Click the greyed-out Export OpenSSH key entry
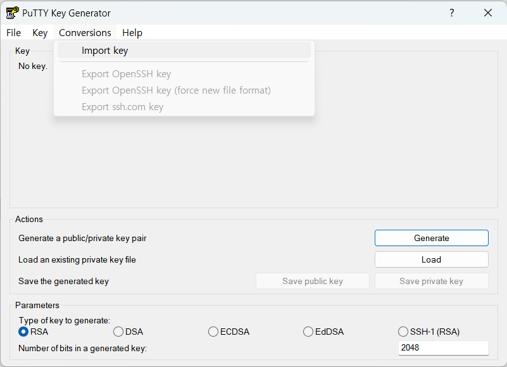The image size is (507, 367). (x=184, y=74)
